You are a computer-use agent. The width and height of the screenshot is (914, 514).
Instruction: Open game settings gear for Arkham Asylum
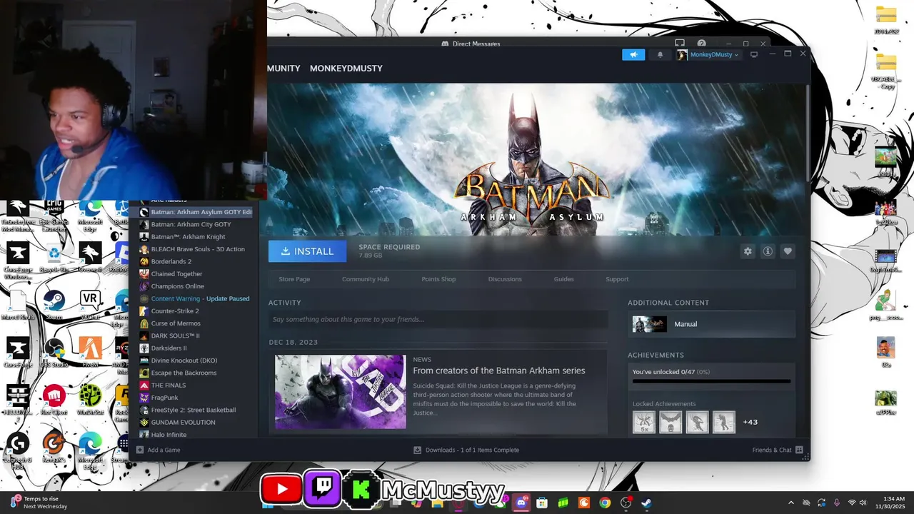pyautogui.click(x=748, y=251)
